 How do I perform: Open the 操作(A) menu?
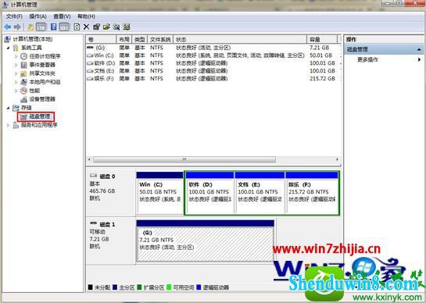coord(38,16)
